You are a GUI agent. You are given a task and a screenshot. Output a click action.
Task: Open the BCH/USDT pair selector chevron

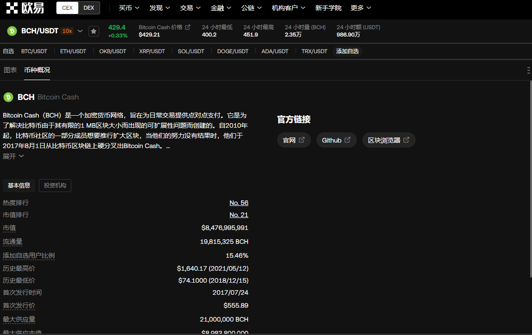[x=80, y=31]
